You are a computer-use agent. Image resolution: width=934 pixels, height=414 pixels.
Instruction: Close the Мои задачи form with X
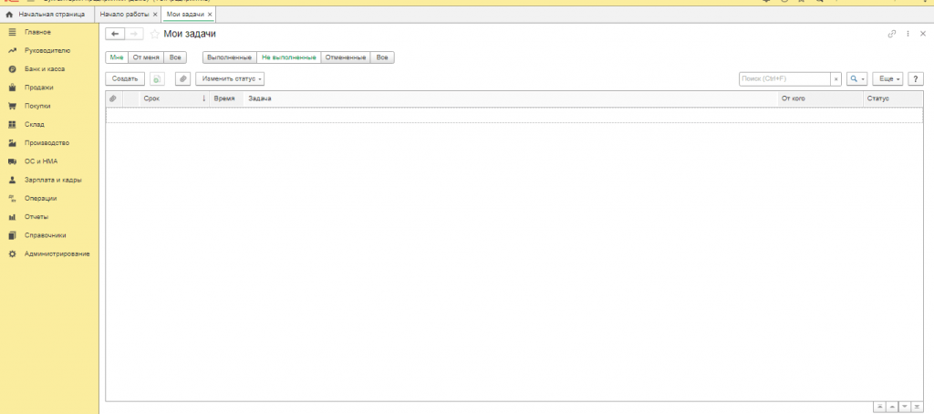tap(923, 34)
